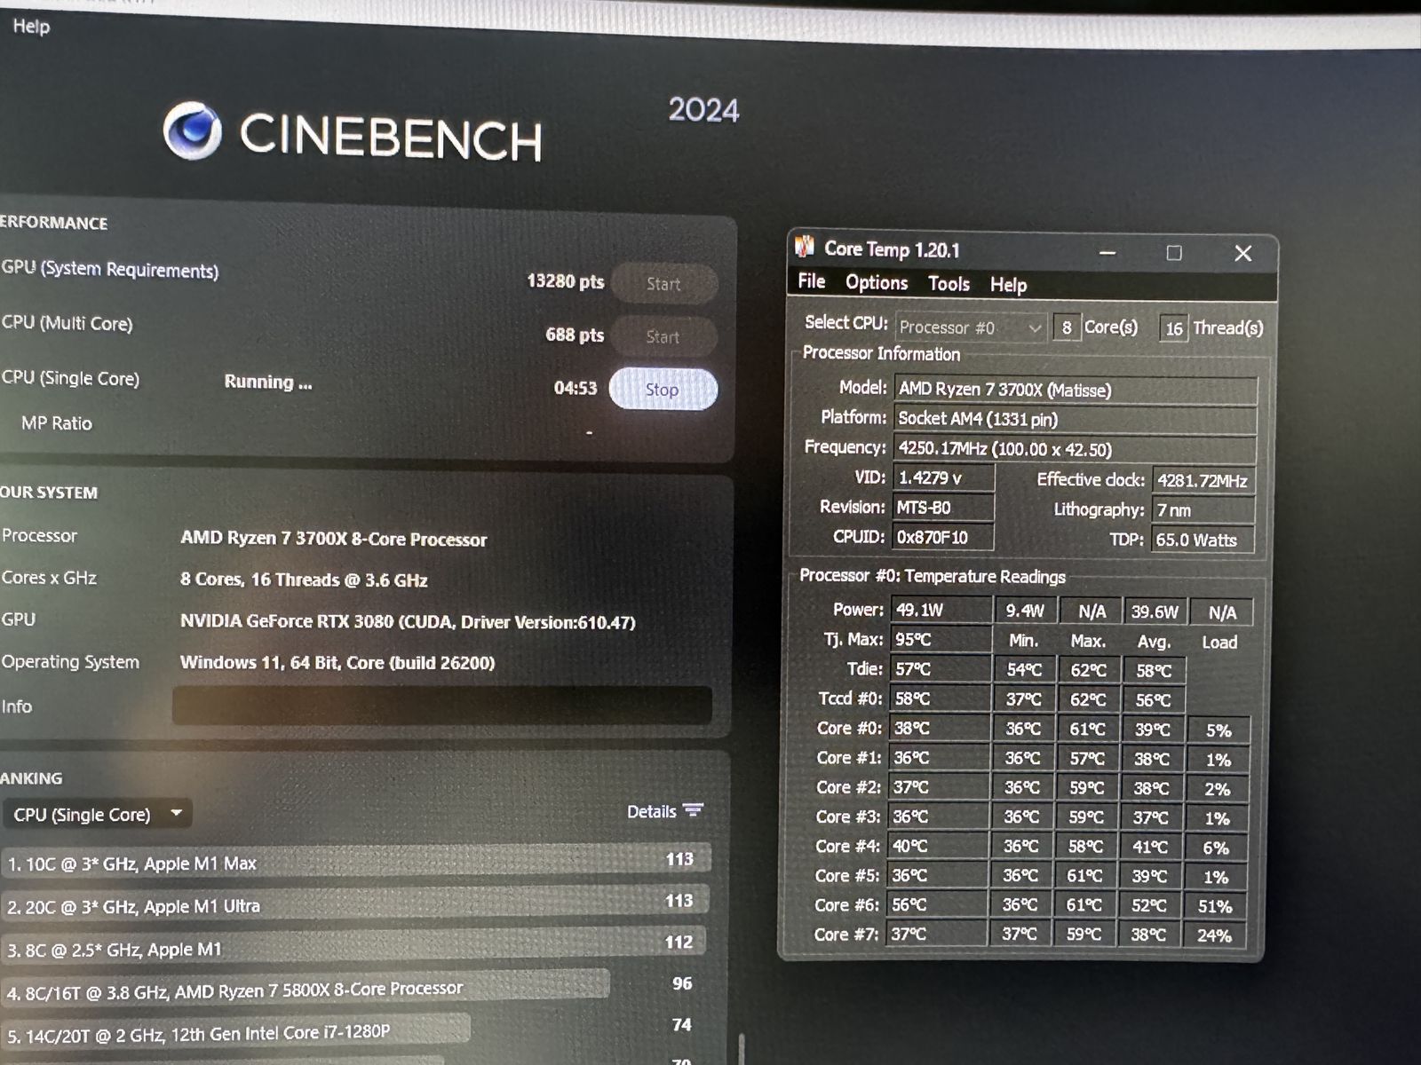Click the Tj. Max value '95°C'

click(941, 639)
